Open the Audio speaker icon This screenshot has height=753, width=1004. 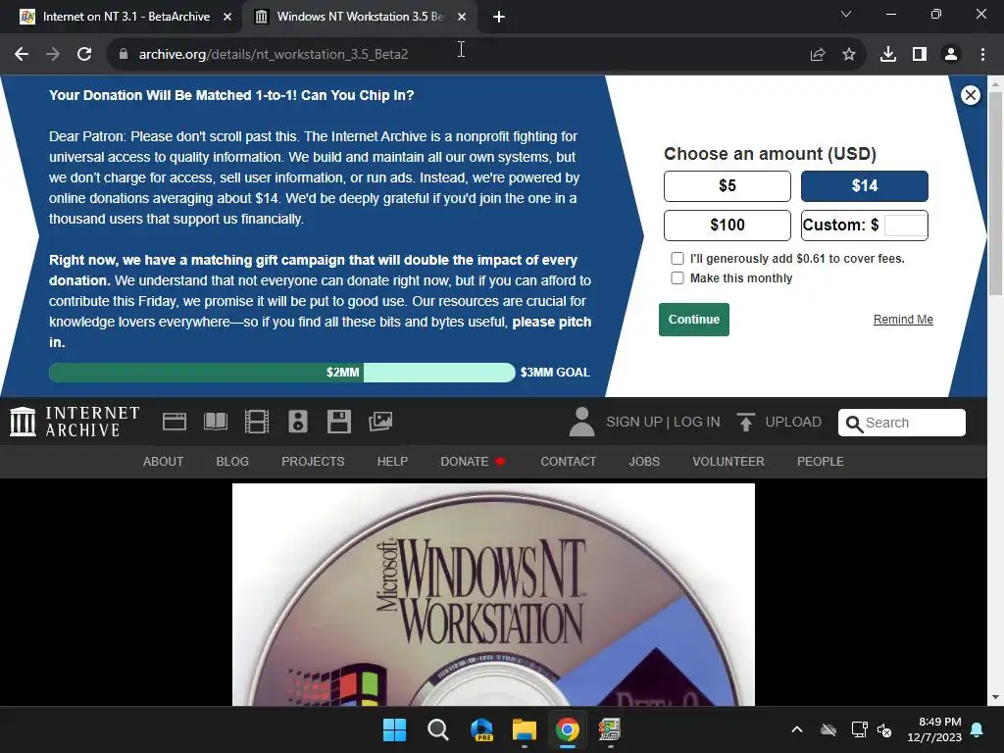point(298,422)
